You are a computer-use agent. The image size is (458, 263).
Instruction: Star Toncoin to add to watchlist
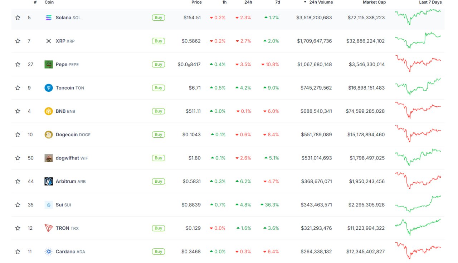pos(18,88)
